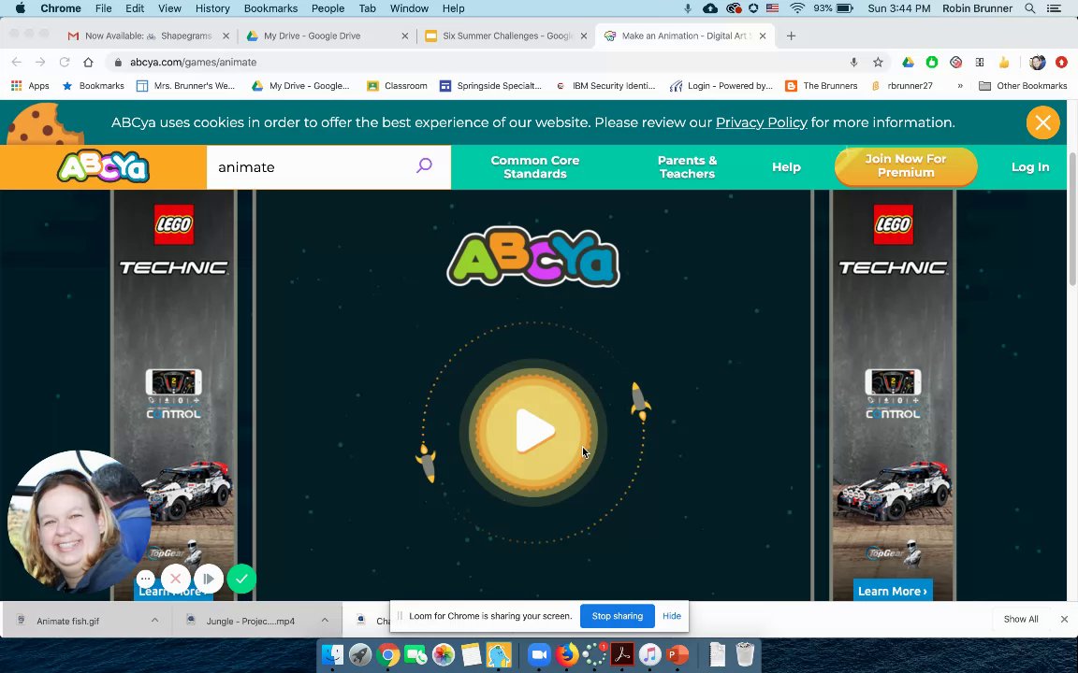Click the address bar showing abcya.com/games/animate

click(474, 62)
